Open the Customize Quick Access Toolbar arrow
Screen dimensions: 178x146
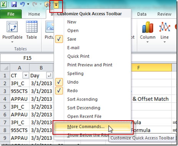pos(56,5)
